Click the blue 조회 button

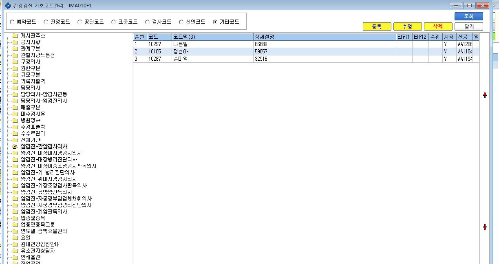coord(469,16)
